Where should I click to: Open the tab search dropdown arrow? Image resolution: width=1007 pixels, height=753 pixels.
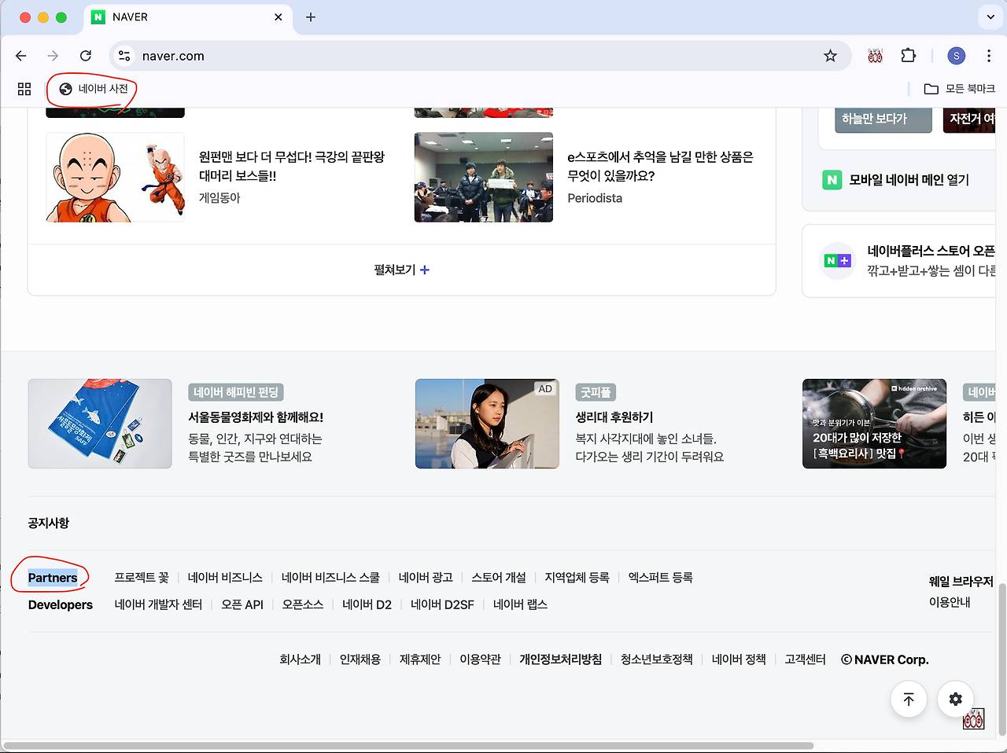(x=990, y=17)
